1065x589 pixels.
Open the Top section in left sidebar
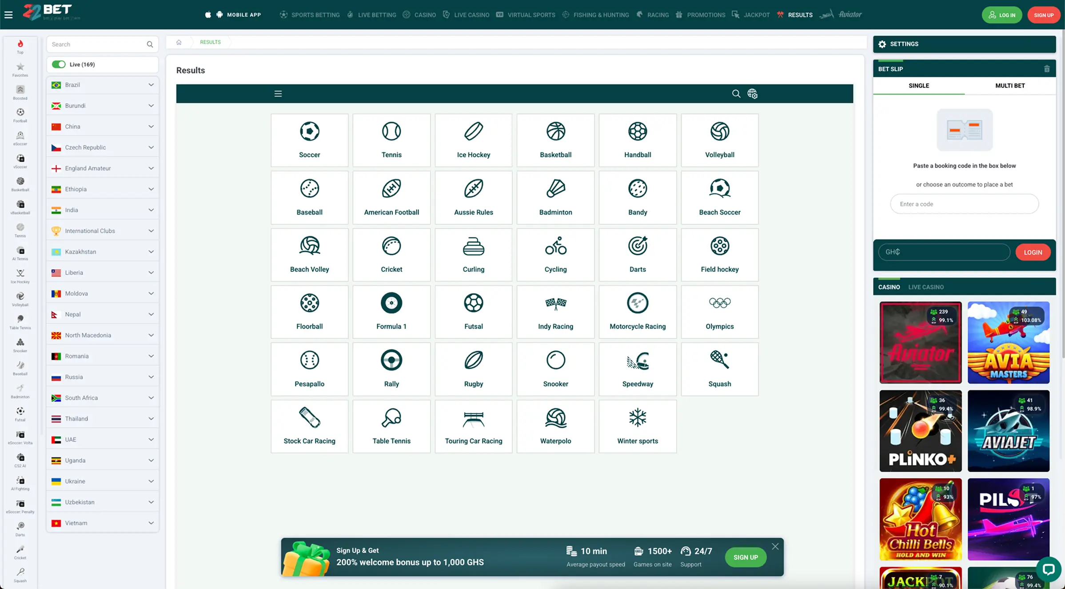pyautogui.click(x=20, y=47)
